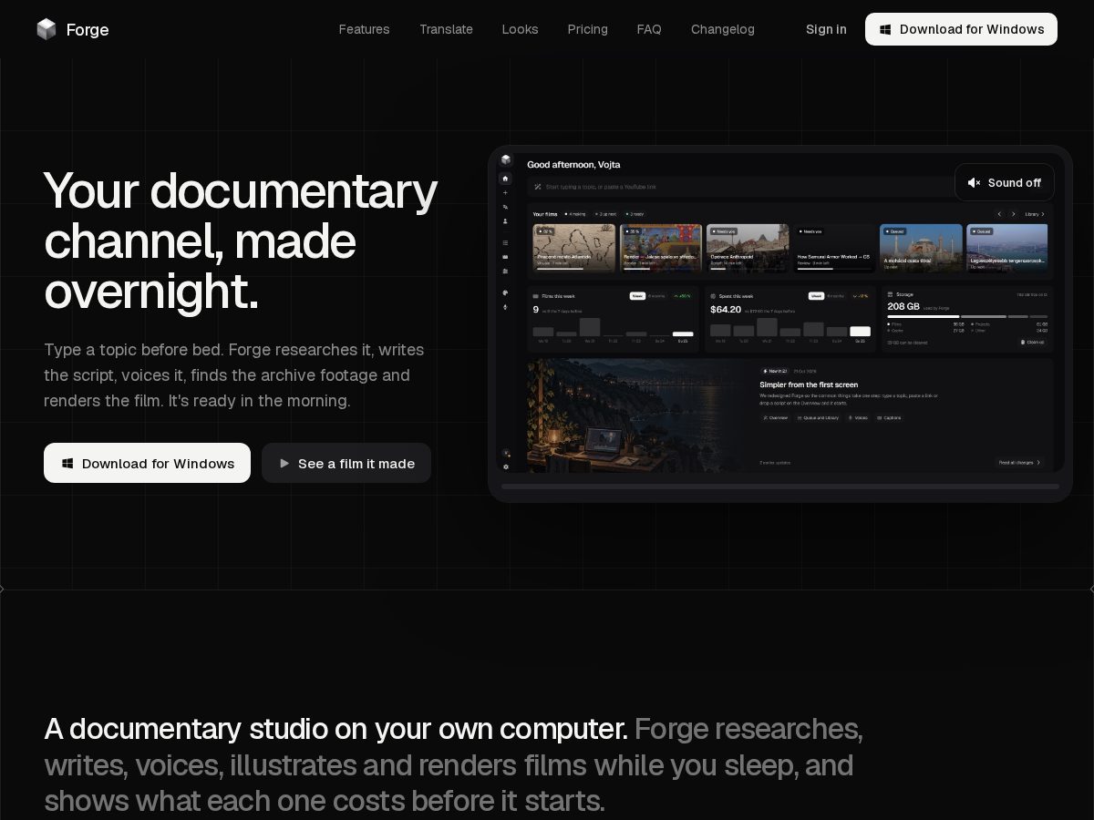
Task: Click the diamond-shaped icon below the palette icon
Action: point(505,307)
